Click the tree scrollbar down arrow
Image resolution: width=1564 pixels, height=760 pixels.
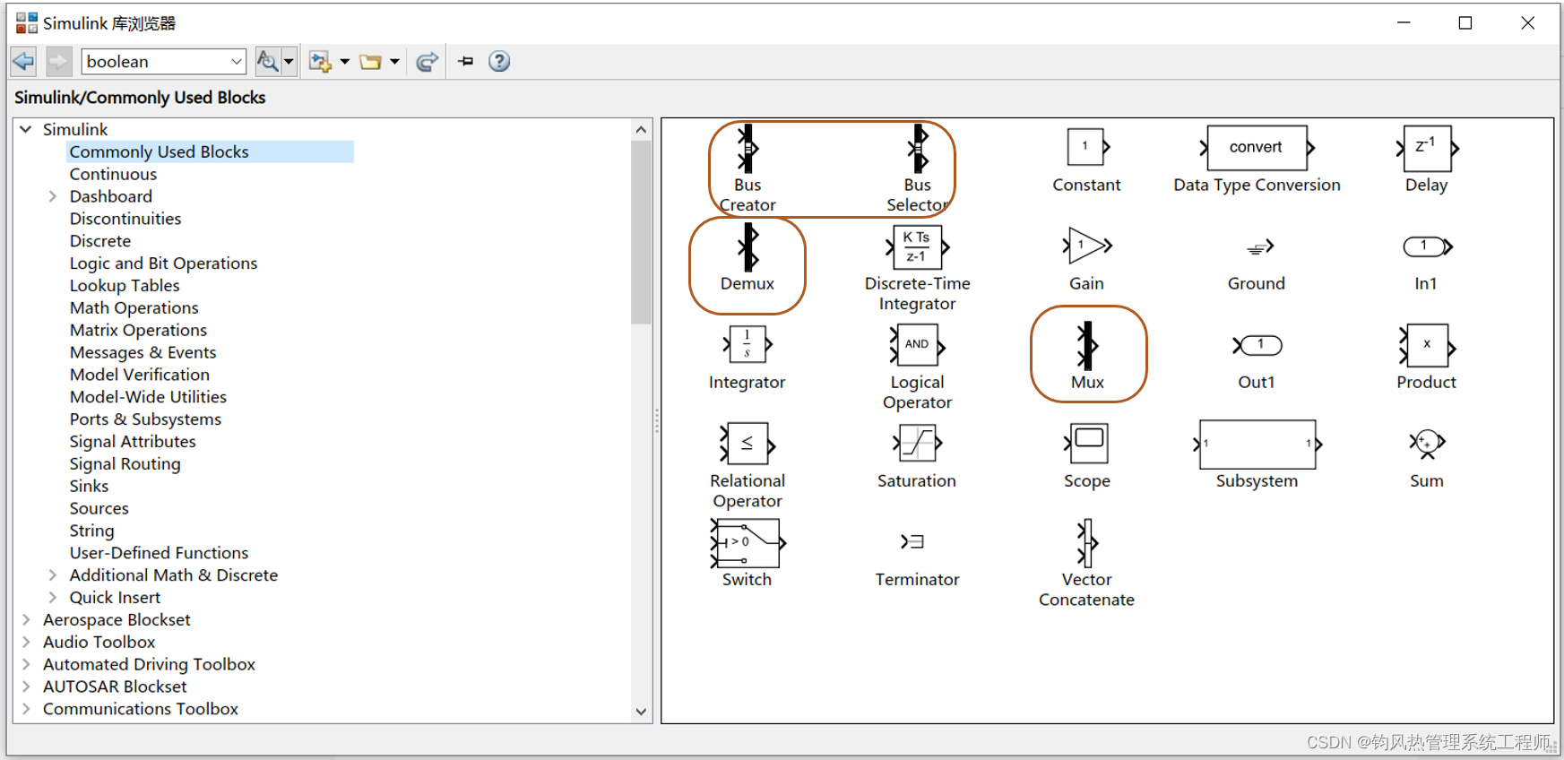pos(641,712)
